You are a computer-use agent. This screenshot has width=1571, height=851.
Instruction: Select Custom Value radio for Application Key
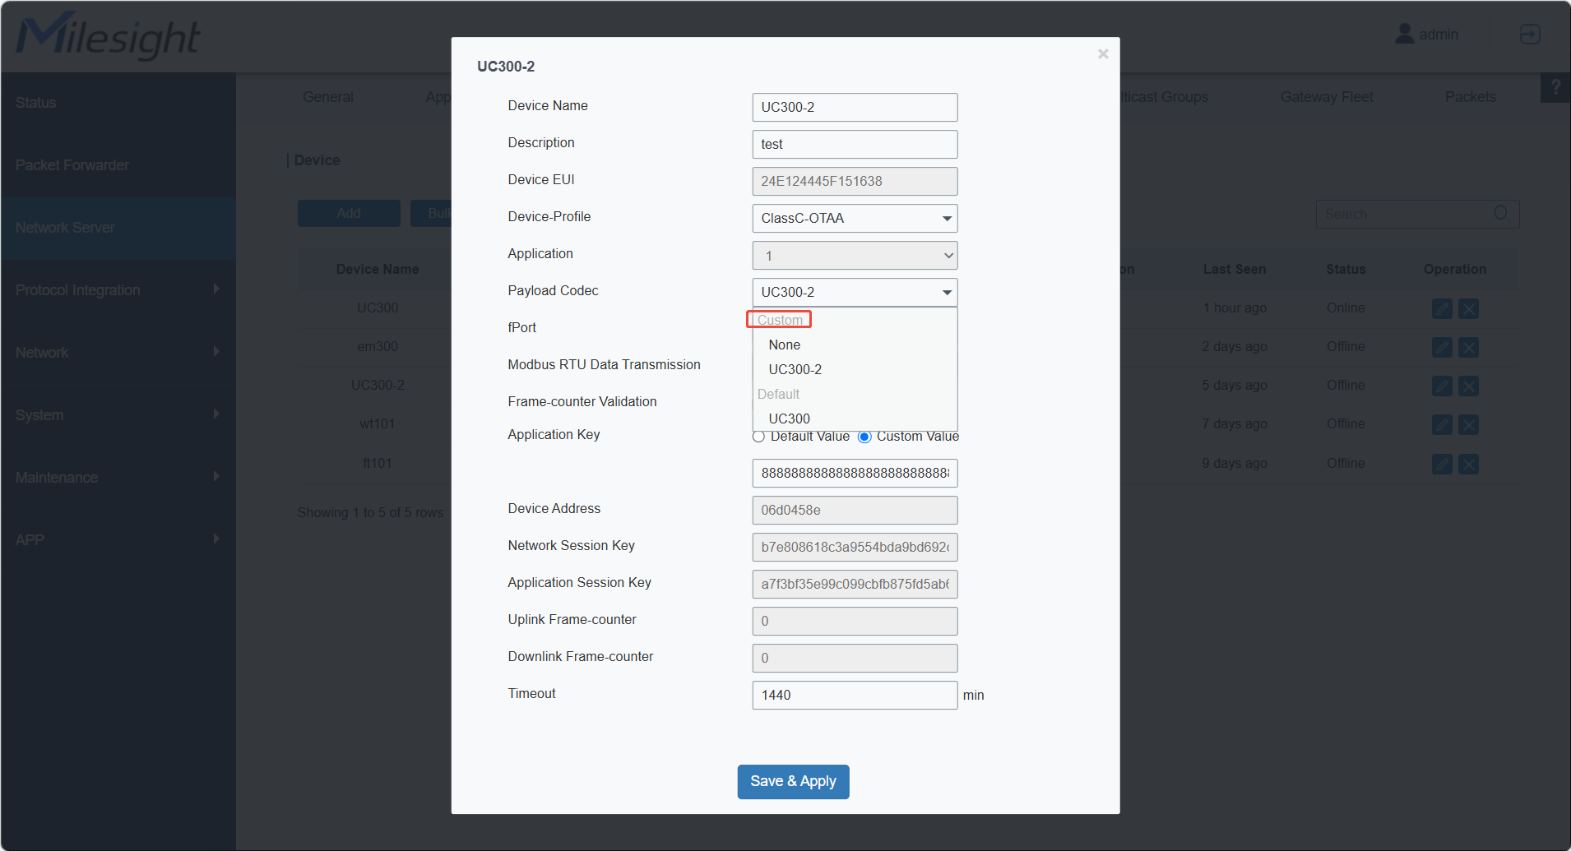[x=864, y=437]
